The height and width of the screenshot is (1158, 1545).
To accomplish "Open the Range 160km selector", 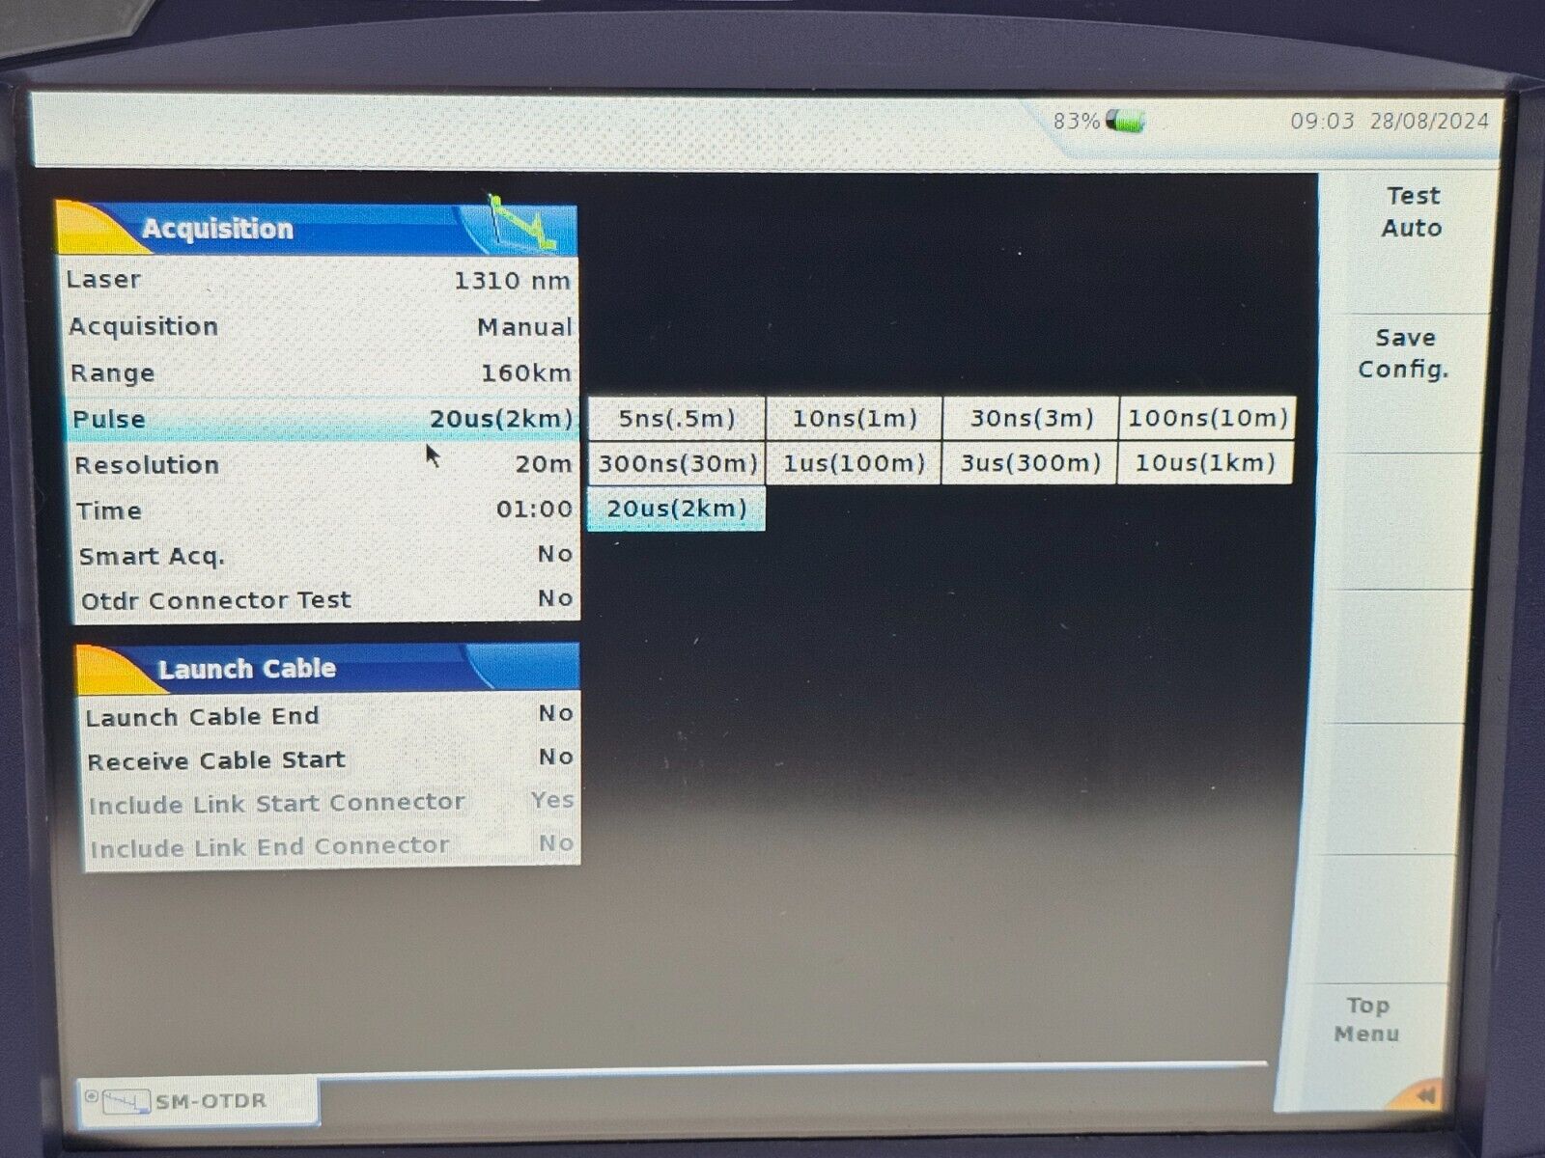I will pos(323,372).
